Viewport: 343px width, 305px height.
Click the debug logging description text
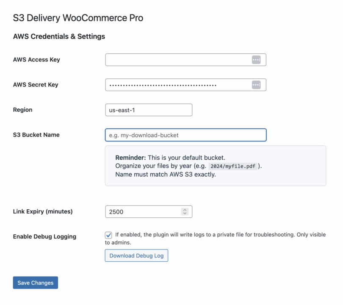pos(220,235)
